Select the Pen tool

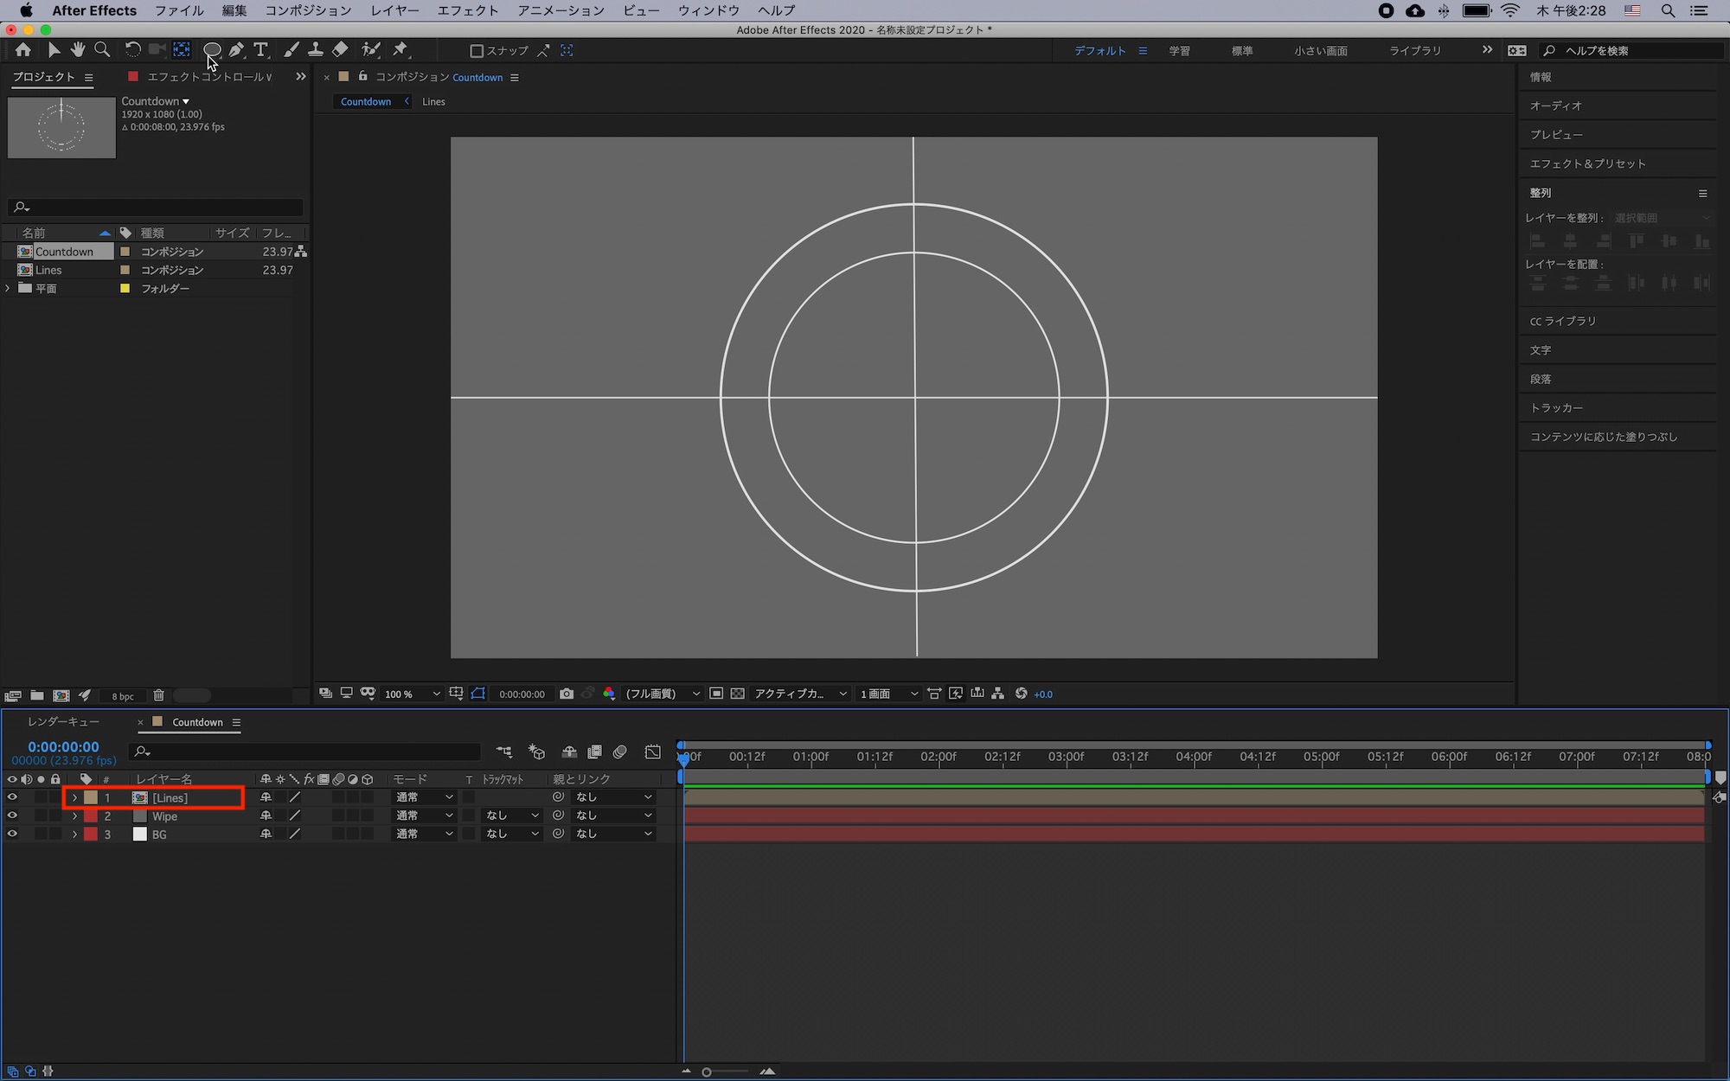pyautogui.click(x=235, y=50)
